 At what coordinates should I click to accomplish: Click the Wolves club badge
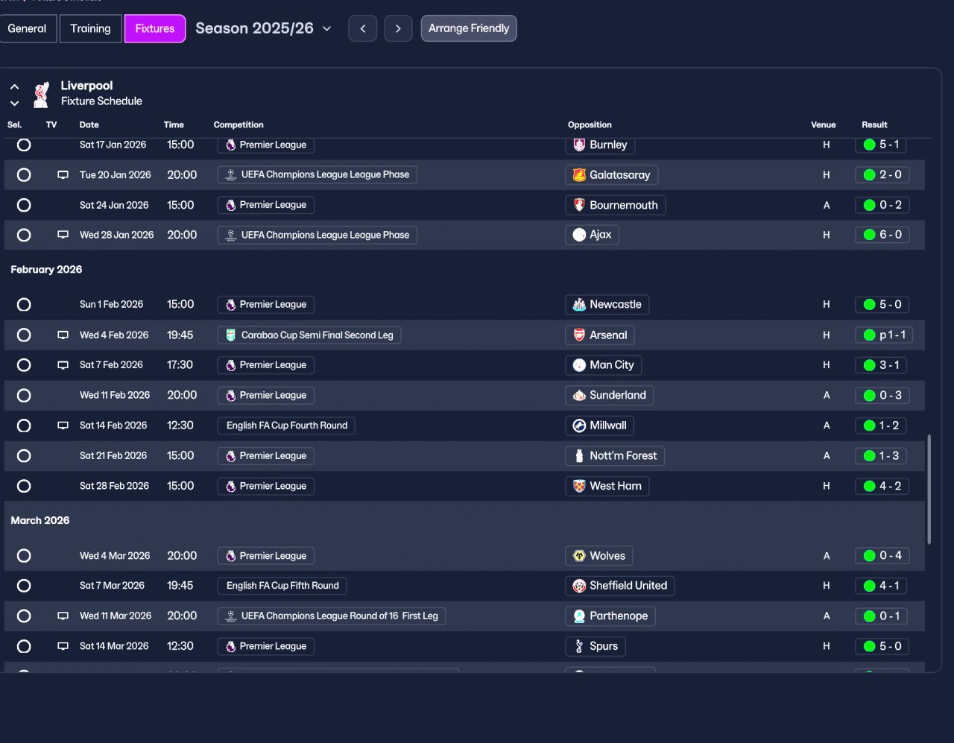(x=579, y=556)
